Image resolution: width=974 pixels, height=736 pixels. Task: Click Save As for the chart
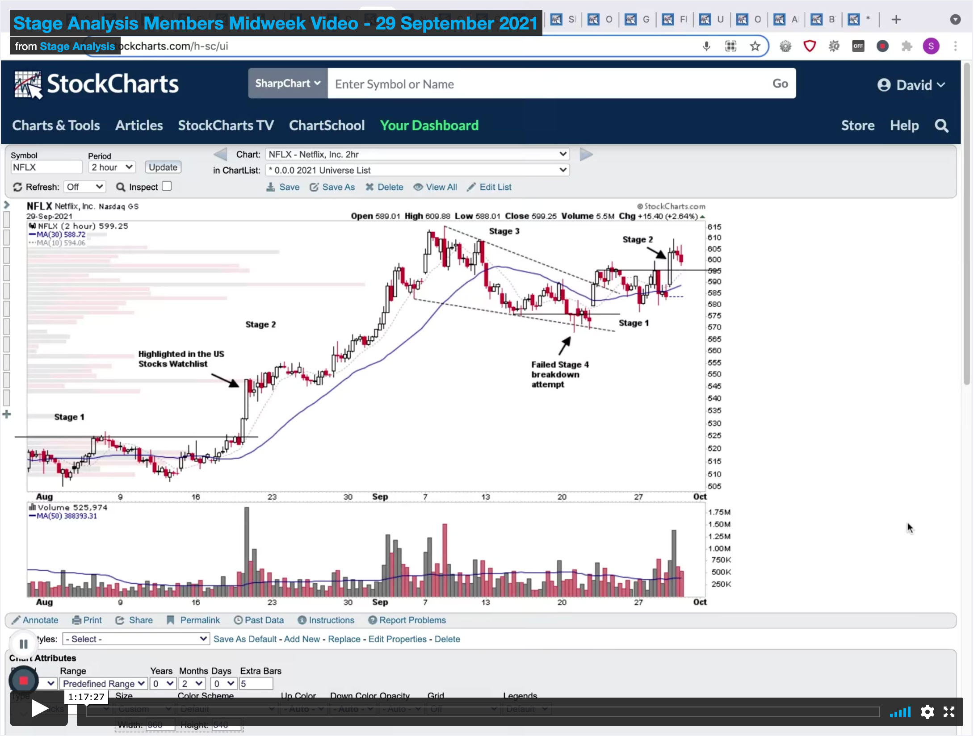coord(332,187)
